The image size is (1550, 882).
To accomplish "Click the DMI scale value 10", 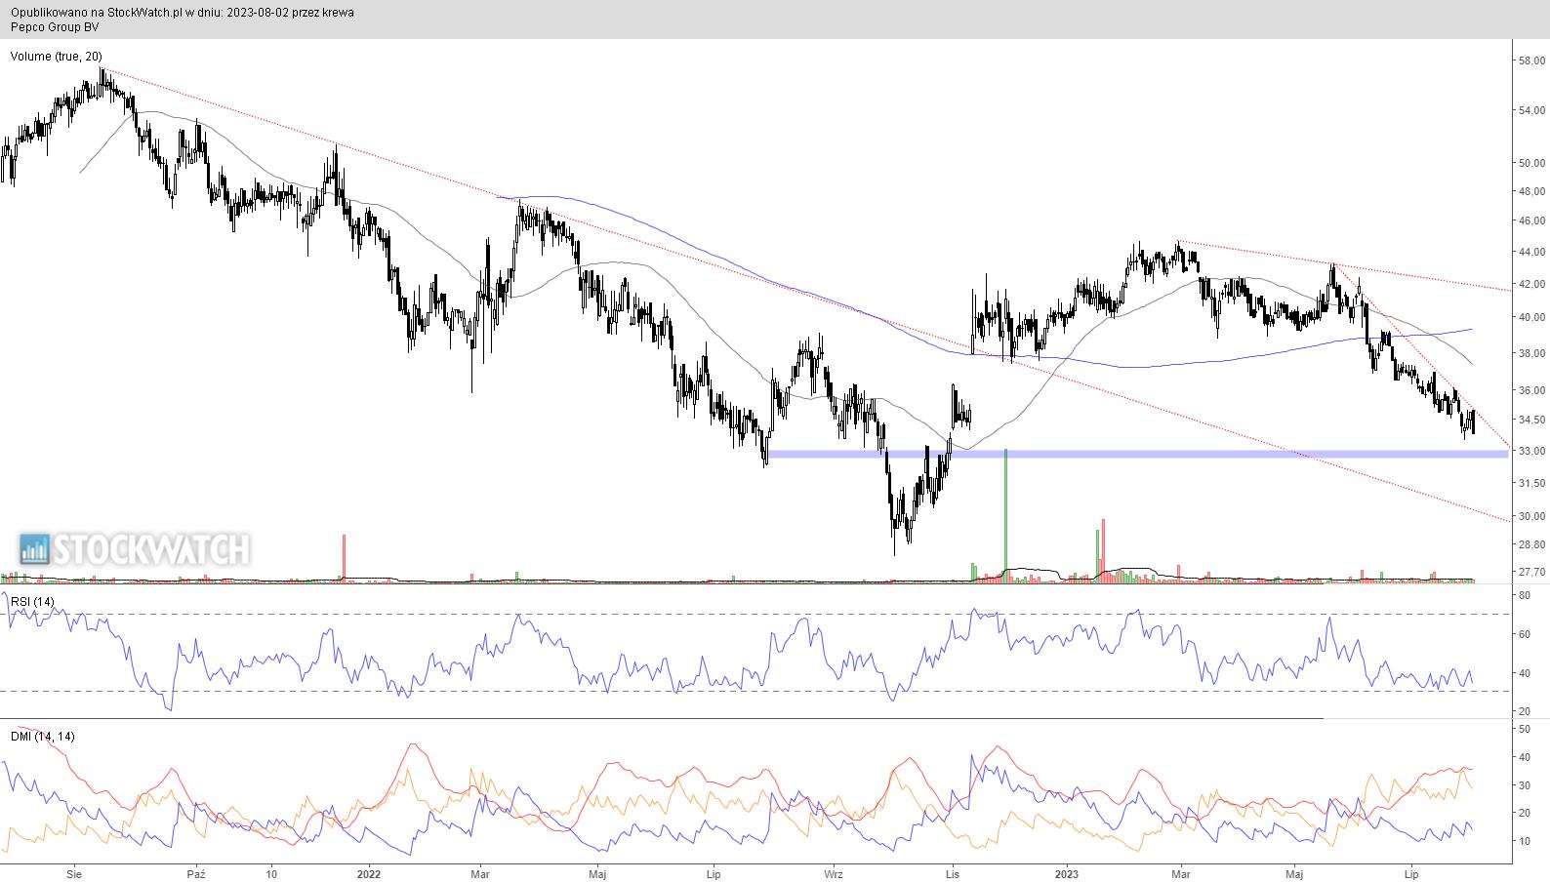I will pyautogui.click(x=1525, y=841).
